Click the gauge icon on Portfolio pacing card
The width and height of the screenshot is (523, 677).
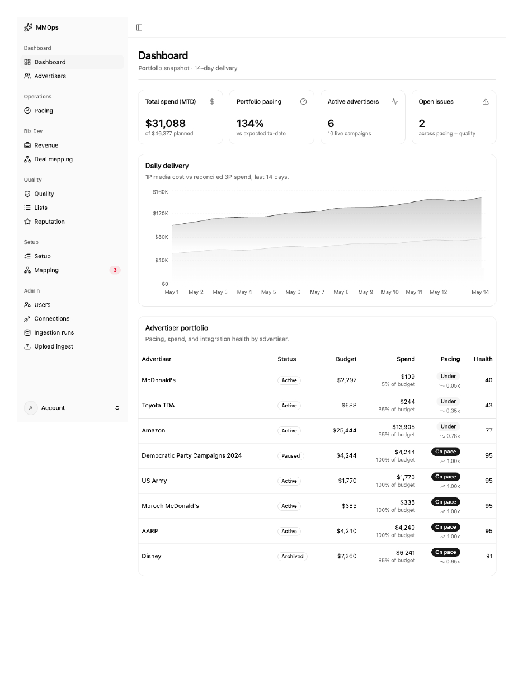coord(304,102)
